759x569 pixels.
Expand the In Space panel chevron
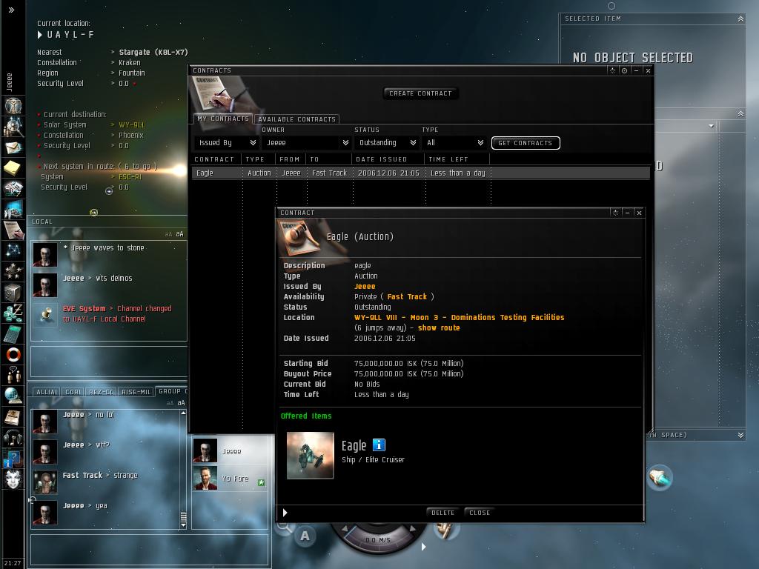(740, 435)
